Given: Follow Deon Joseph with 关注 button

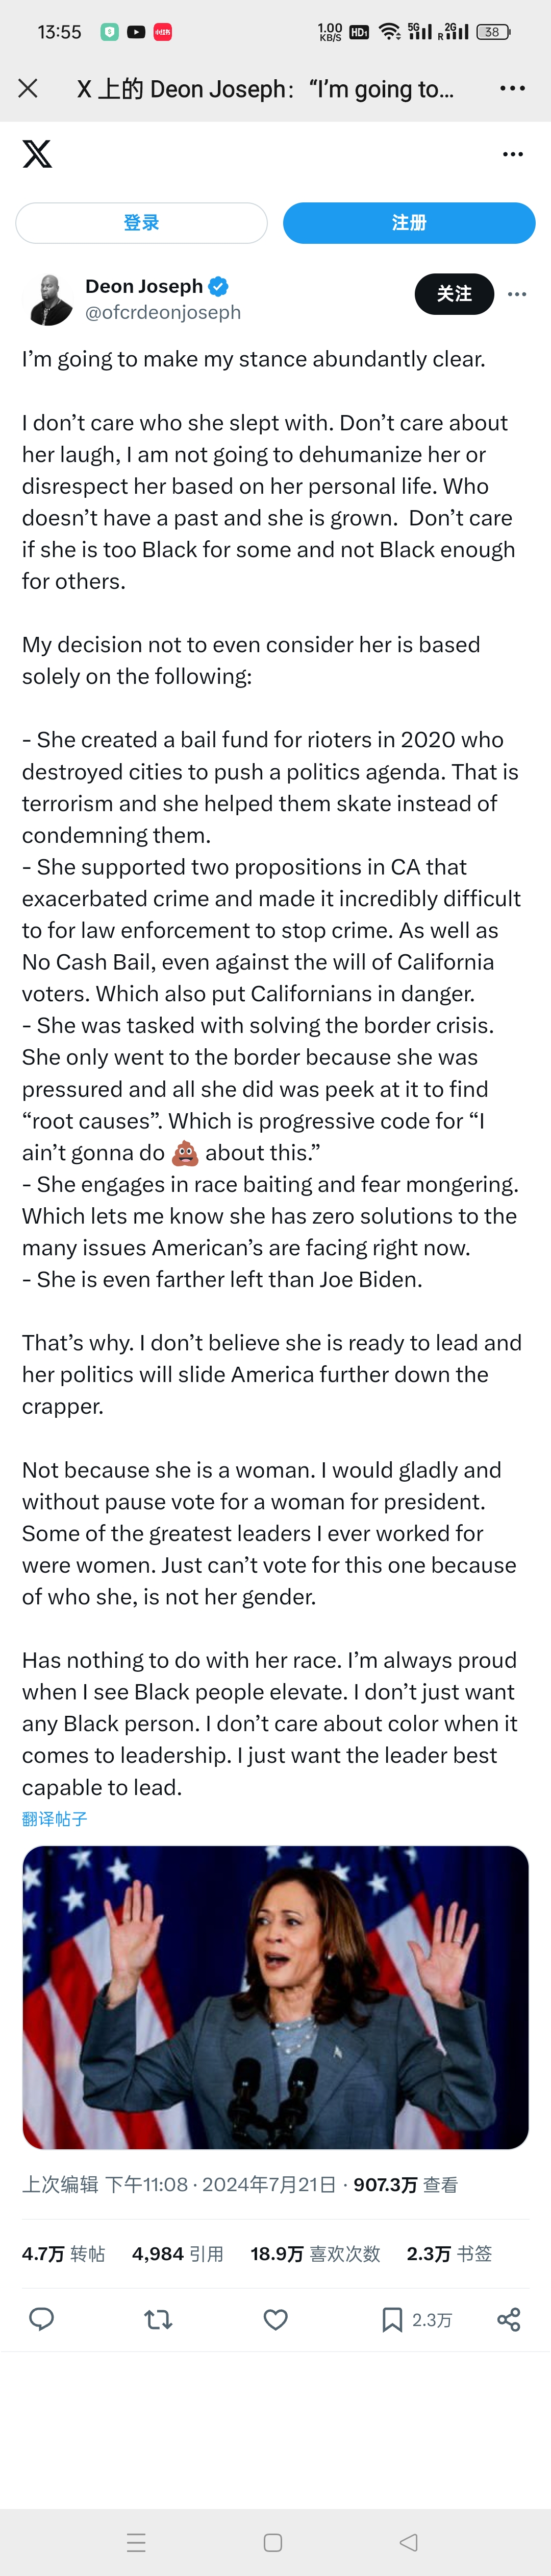Looking at the screenshot, I should [454, 294].
